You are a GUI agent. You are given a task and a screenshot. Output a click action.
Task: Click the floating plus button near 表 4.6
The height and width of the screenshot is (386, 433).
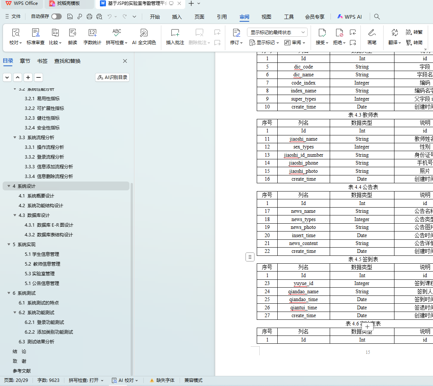(x=367, y=327)
